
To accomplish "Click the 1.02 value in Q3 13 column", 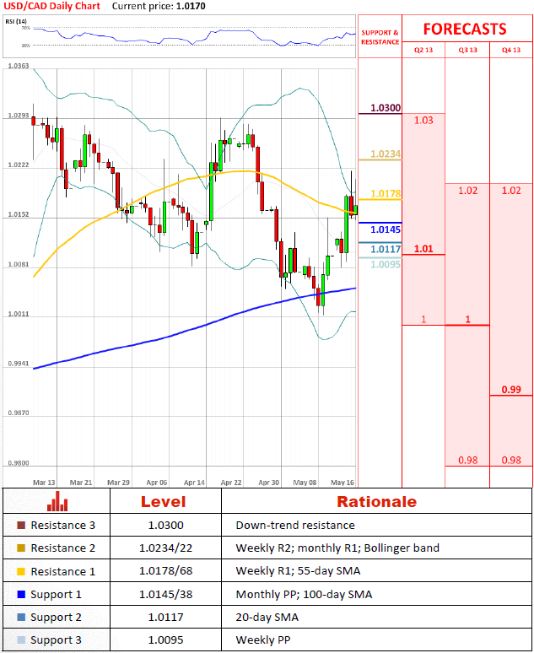I will (x=467, y=191).
